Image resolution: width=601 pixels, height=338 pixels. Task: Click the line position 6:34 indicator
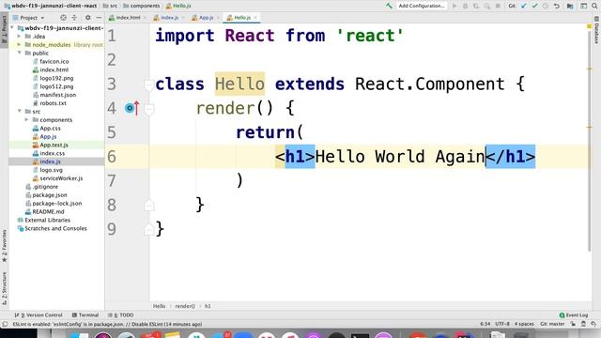[485, 324]
